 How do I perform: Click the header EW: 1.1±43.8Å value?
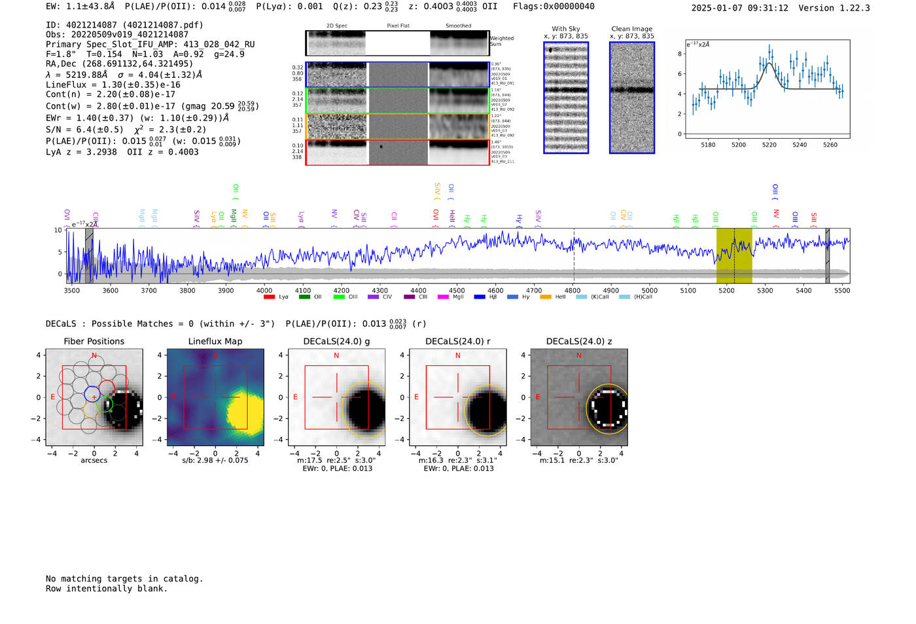[x=80, y=7]
